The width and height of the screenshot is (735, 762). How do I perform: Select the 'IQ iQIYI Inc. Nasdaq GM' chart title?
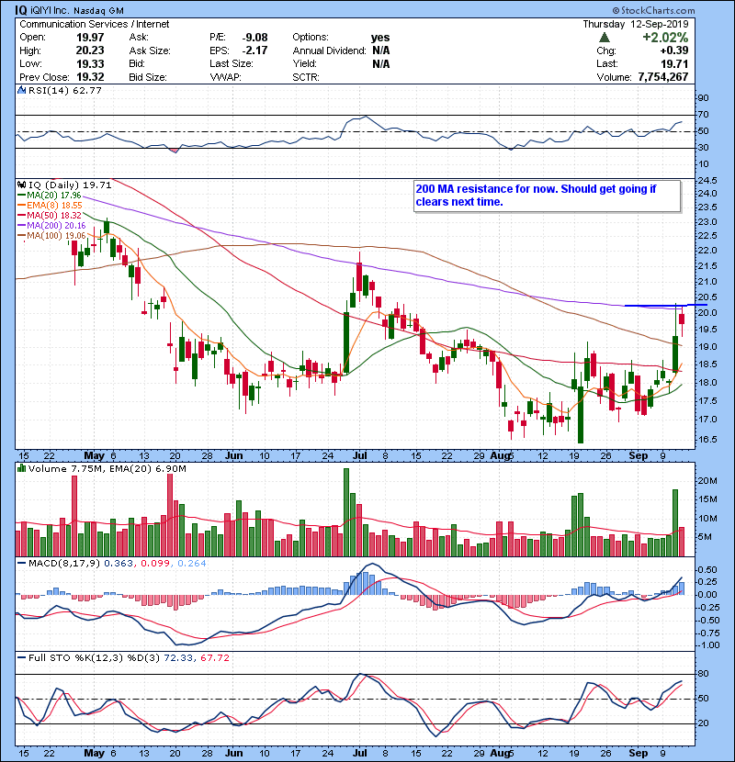point(69,10)
